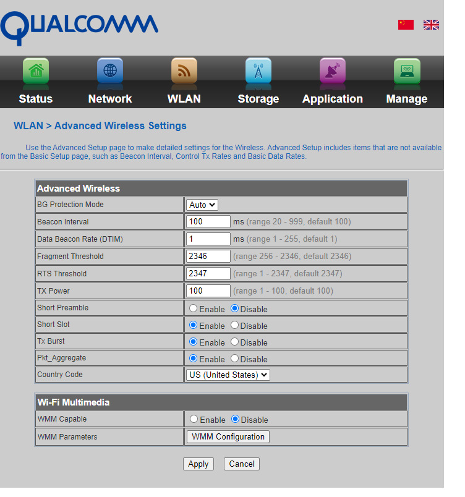Open the BG Protection Mode dropdown
Image resolution: width=465 pixels, height=497 pixels.
pos(202,205)
